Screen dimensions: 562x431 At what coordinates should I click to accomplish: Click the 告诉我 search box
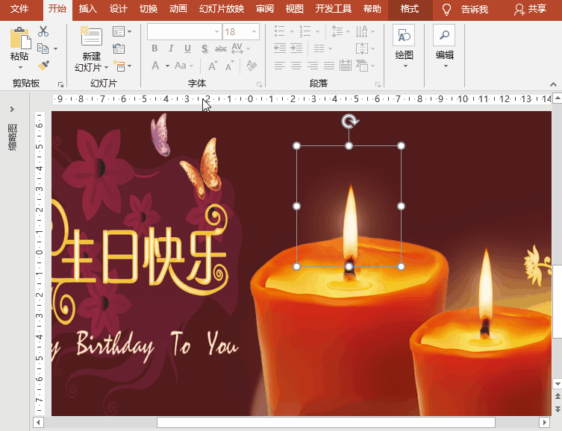coord(465,9)
